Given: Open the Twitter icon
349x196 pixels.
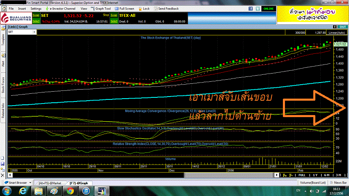Looking at the screenshot, I should pos(258,9).
